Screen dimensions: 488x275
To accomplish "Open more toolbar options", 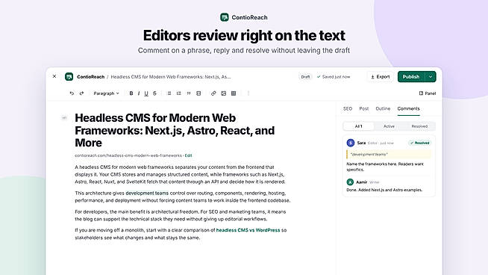I will [x=248, y=93].
